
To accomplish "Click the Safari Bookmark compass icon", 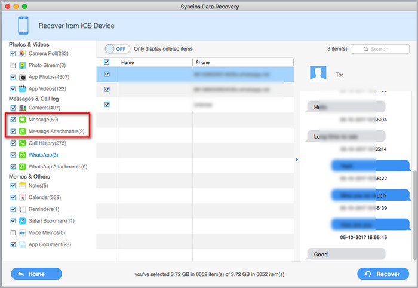I will click(x=23, y=221).
